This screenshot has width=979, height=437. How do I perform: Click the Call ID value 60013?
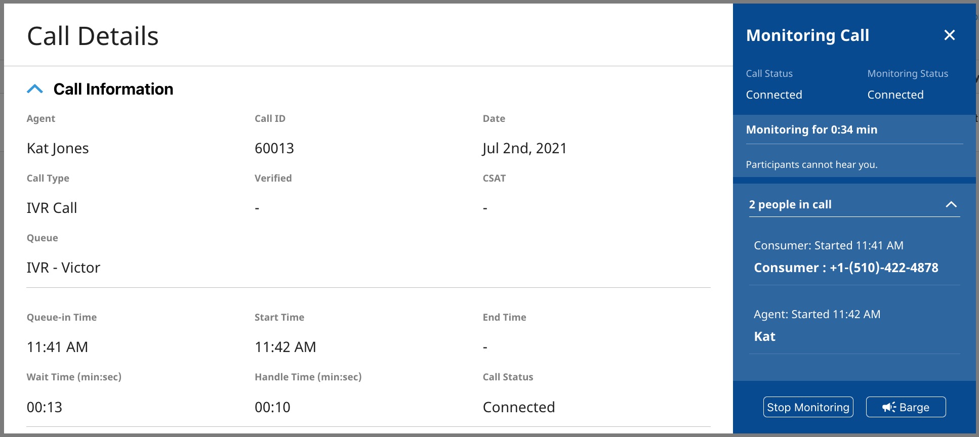[274, 148]
